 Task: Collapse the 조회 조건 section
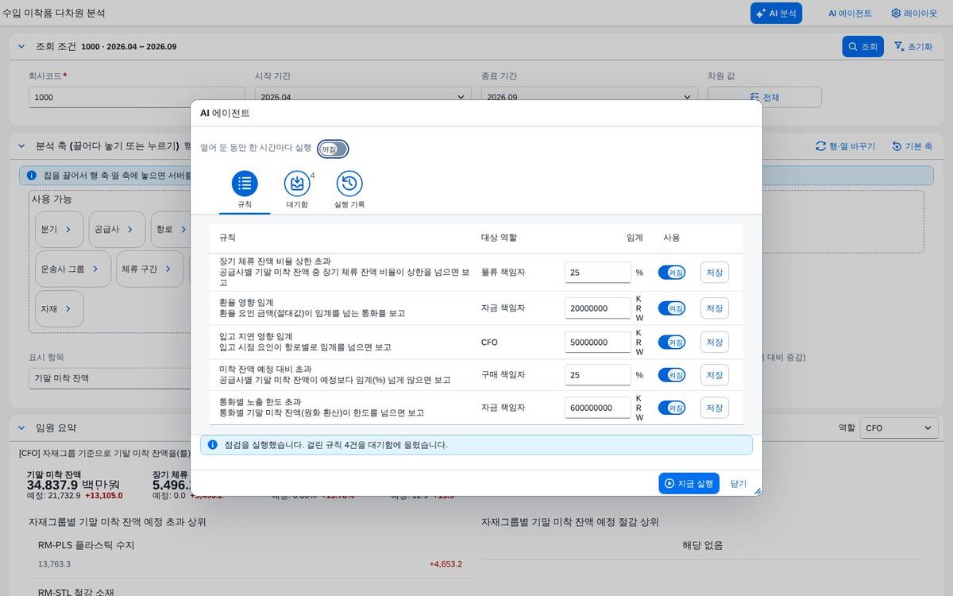click(x=21, y=46)
